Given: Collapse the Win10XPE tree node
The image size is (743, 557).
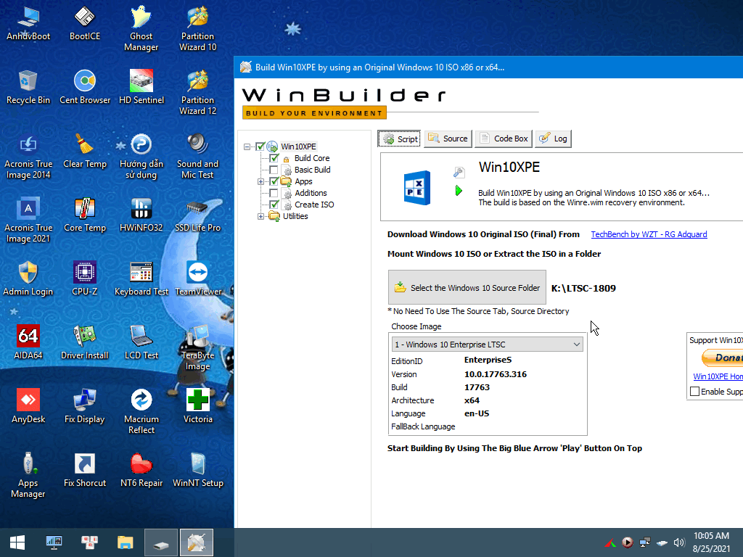Looking at the screenshot, I should [x=247, y=147].
